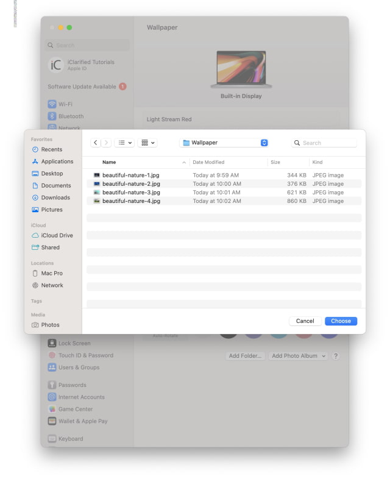Cancel the file selection dialog
The height and width of the screenshot is (479, 390).
coord(305,321)
